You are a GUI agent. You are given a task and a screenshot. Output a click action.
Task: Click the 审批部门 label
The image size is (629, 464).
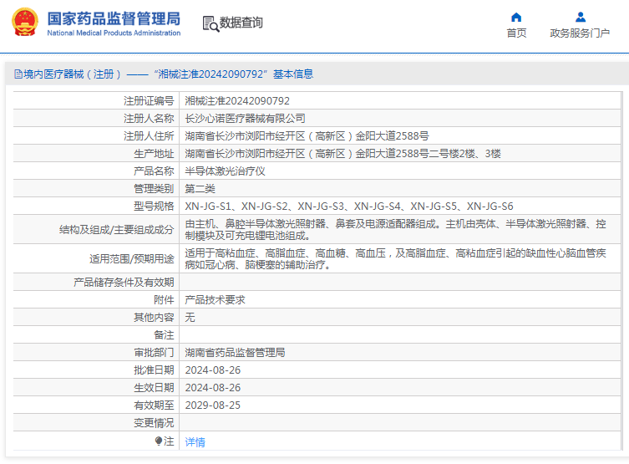click(x=154, y=353)
